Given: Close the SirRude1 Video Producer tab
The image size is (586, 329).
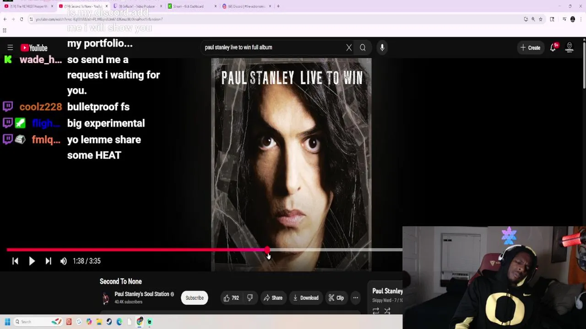Looking at the screenshot, I should (161, 6).
